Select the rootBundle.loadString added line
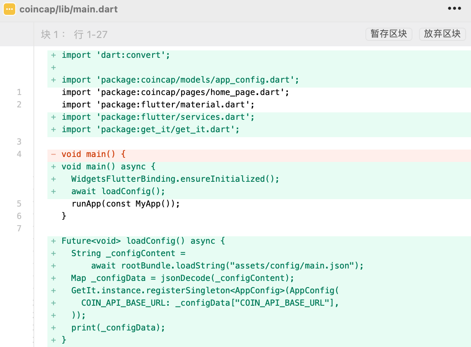 coord(227,266)
